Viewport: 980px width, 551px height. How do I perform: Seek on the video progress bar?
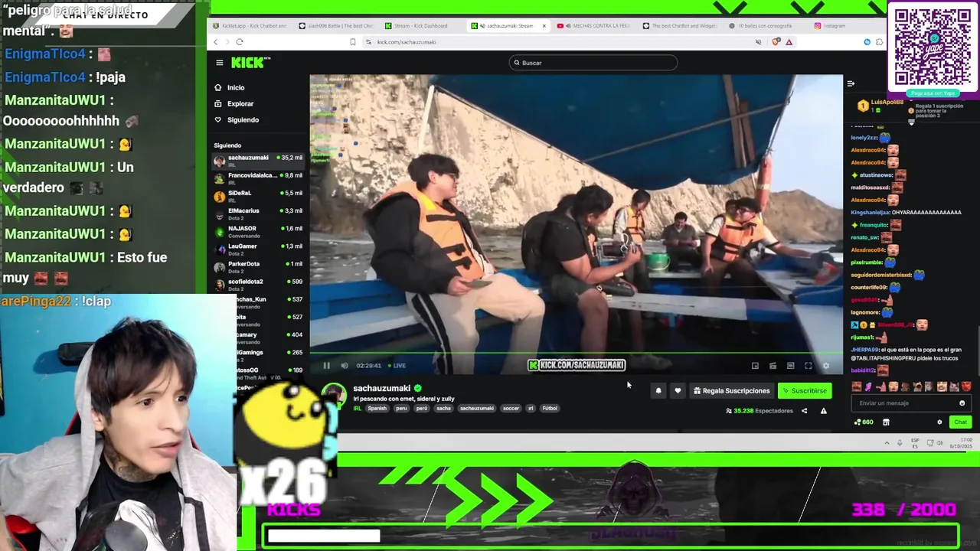pyautogui.click(x=576, y=354)
